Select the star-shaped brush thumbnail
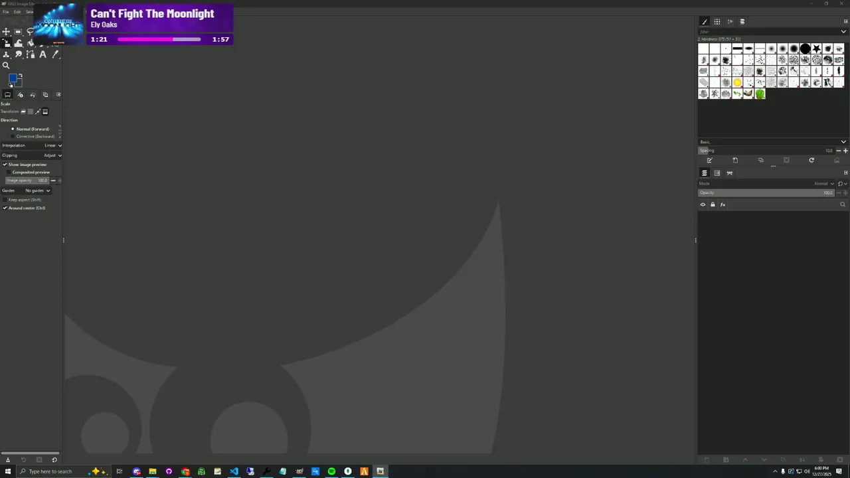850x478 pixels. coord(816,48)
